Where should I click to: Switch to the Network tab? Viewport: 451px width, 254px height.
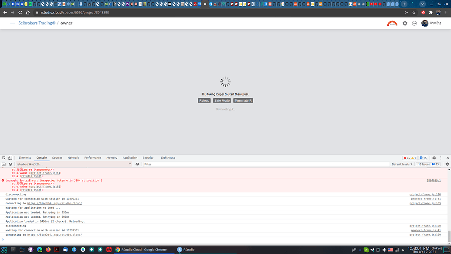(x=73, y=158)
